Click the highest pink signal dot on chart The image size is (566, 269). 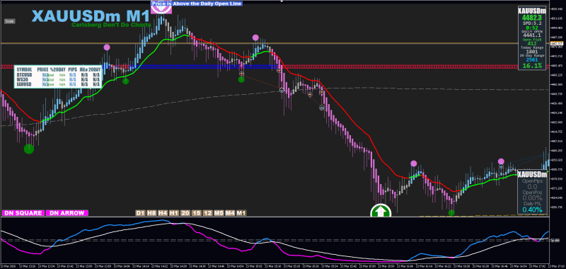tap(255, 38)
